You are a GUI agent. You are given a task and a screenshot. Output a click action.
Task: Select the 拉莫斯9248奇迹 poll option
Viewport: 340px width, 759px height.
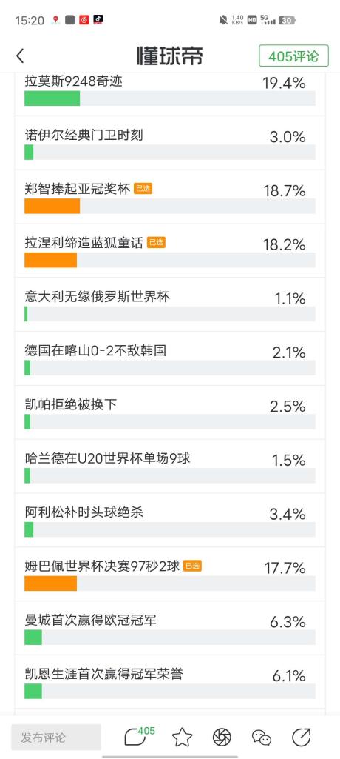coord(170,92)
